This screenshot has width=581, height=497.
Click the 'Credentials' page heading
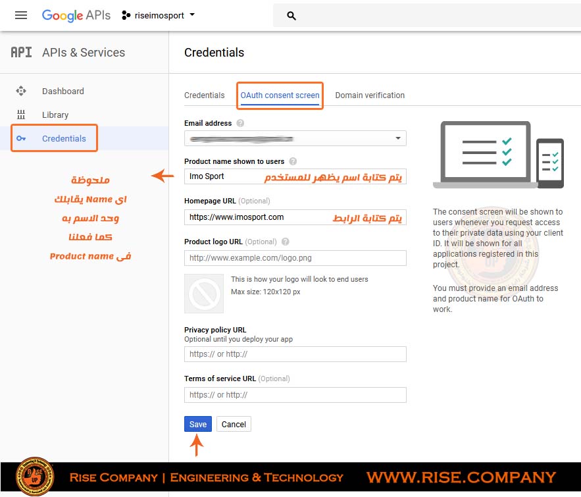pyautogui.click(x=214, y=52)
